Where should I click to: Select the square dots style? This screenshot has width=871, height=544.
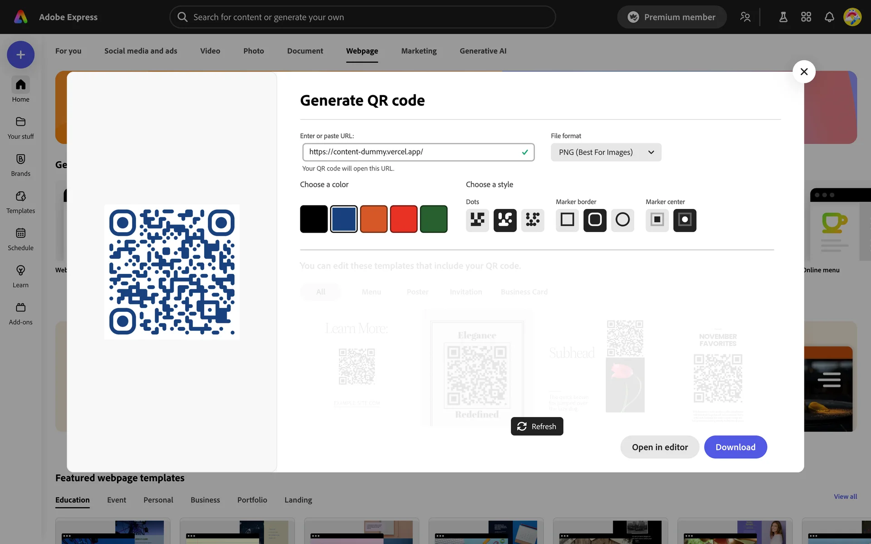pyautogui.click(x=477, y=220)
